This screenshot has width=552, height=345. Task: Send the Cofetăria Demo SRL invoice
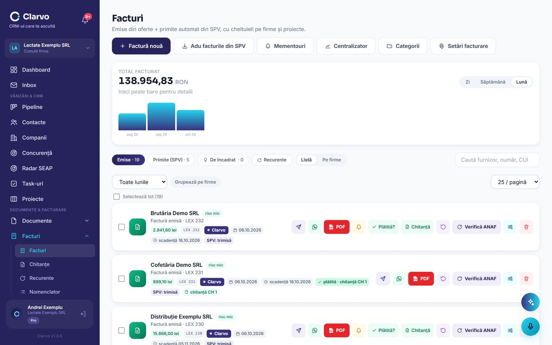pyautogui.click(x=383, y=279)
